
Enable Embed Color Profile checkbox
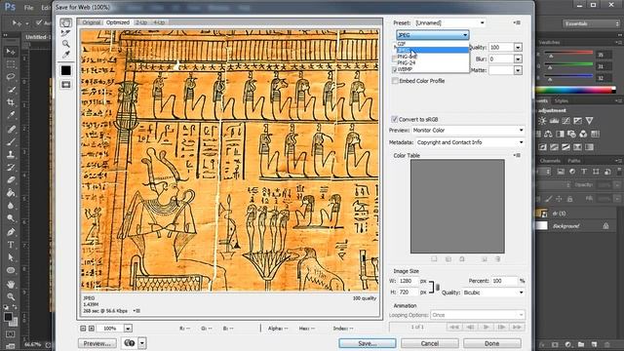(x=395, y=81)
